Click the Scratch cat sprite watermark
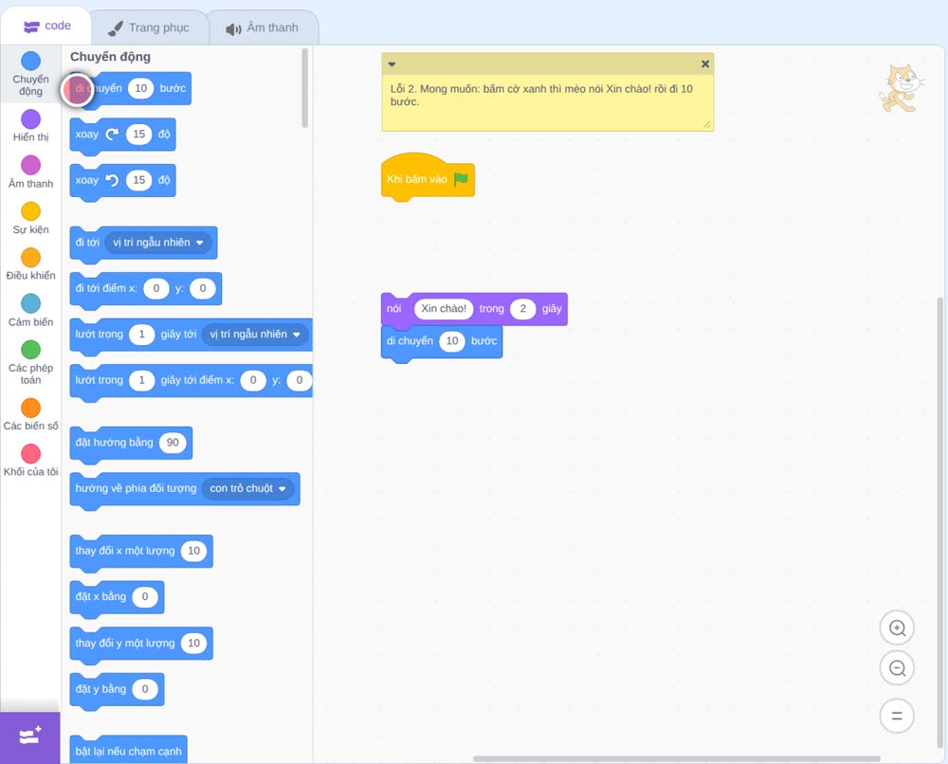The height and width of the screenshot is (764, 948). (902, 89)
